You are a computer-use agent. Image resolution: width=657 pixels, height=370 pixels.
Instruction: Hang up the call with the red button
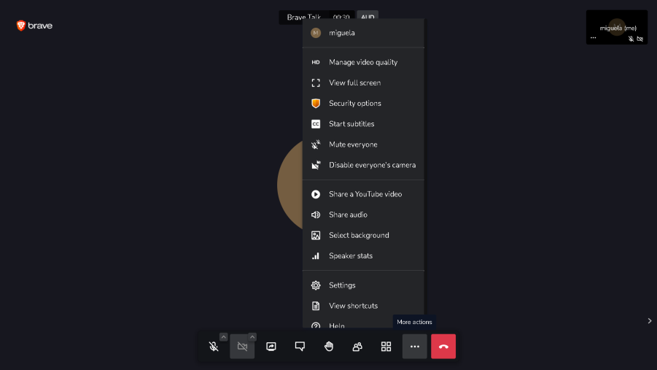443,347
